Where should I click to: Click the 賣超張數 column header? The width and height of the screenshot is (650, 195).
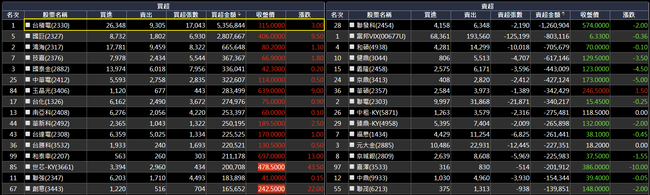510,15
